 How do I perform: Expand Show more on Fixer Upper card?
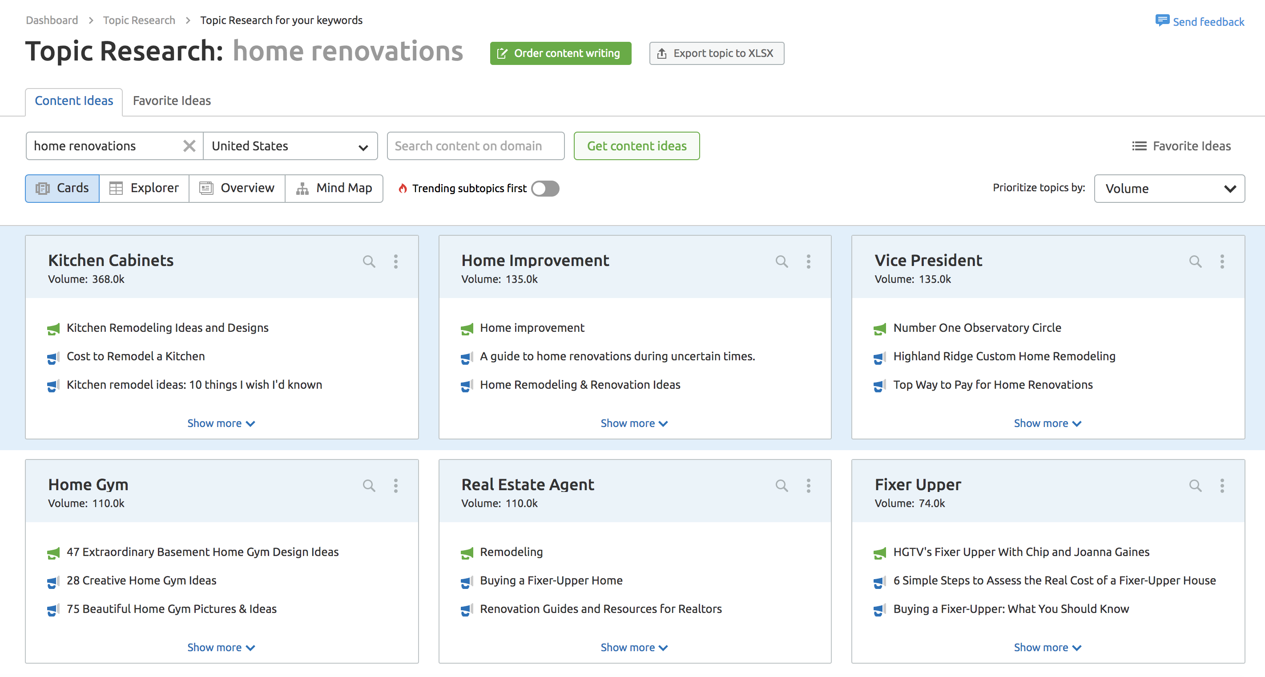(x=1047, y=648)
